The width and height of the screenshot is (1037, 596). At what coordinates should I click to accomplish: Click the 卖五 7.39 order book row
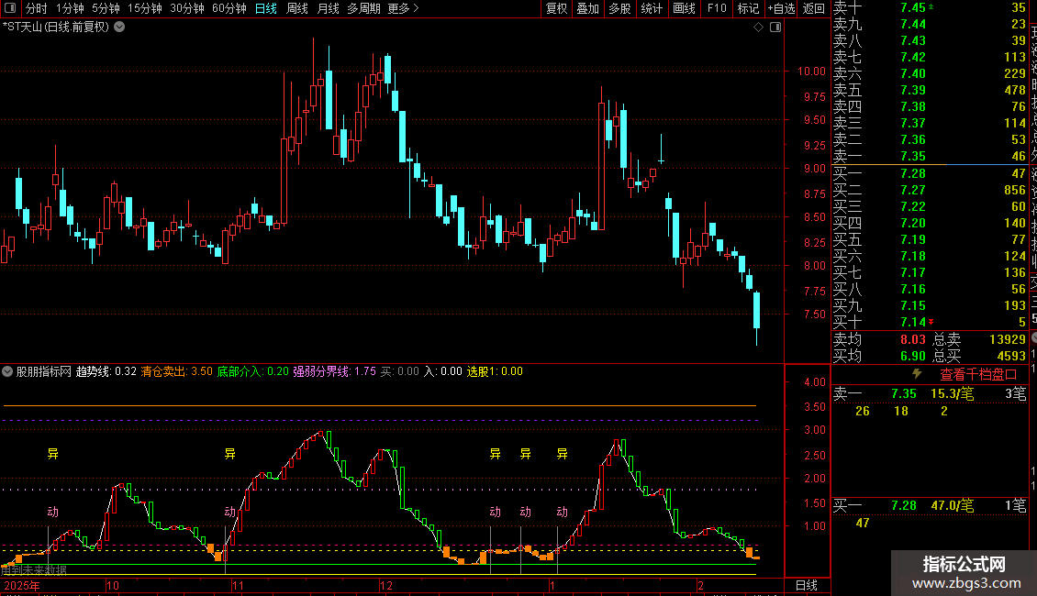(930, 90)
